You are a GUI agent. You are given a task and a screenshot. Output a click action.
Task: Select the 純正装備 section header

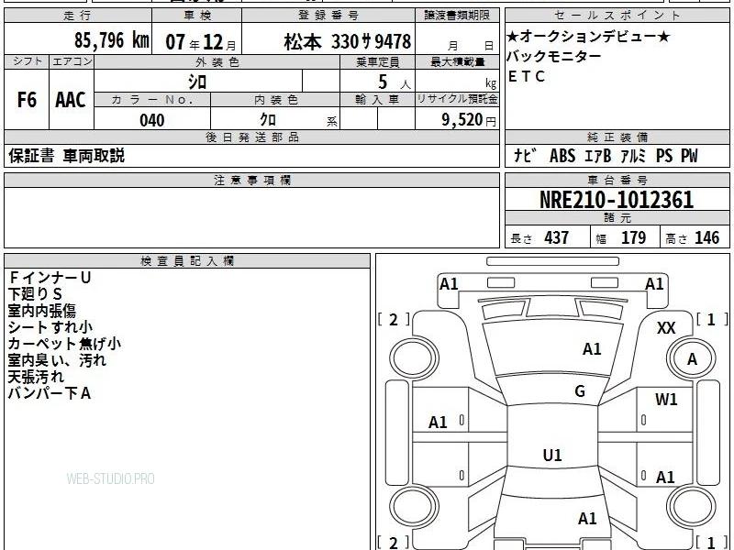pyautogui.click(x=617, y=137)
